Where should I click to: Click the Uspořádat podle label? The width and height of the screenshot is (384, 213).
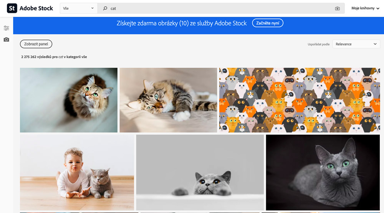318,44
